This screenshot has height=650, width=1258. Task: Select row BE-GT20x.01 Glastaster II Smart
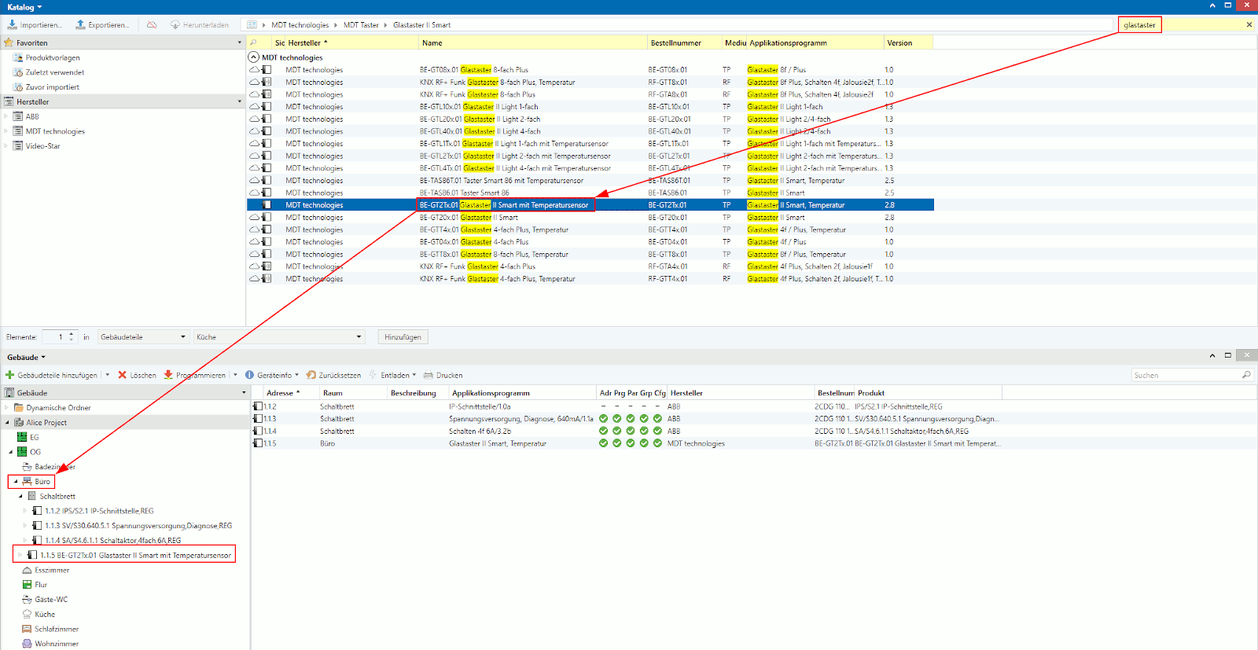[590, 218]
